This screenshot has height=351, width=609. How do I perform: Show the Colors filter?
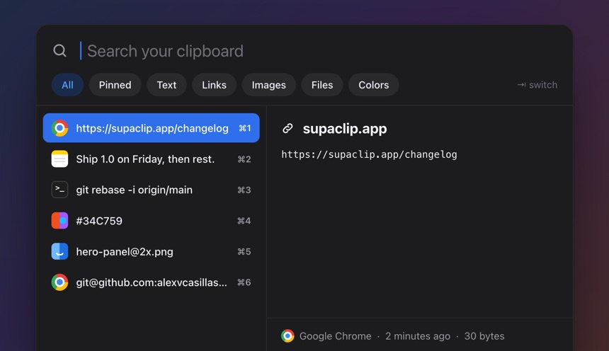click(x=374, y=85)
